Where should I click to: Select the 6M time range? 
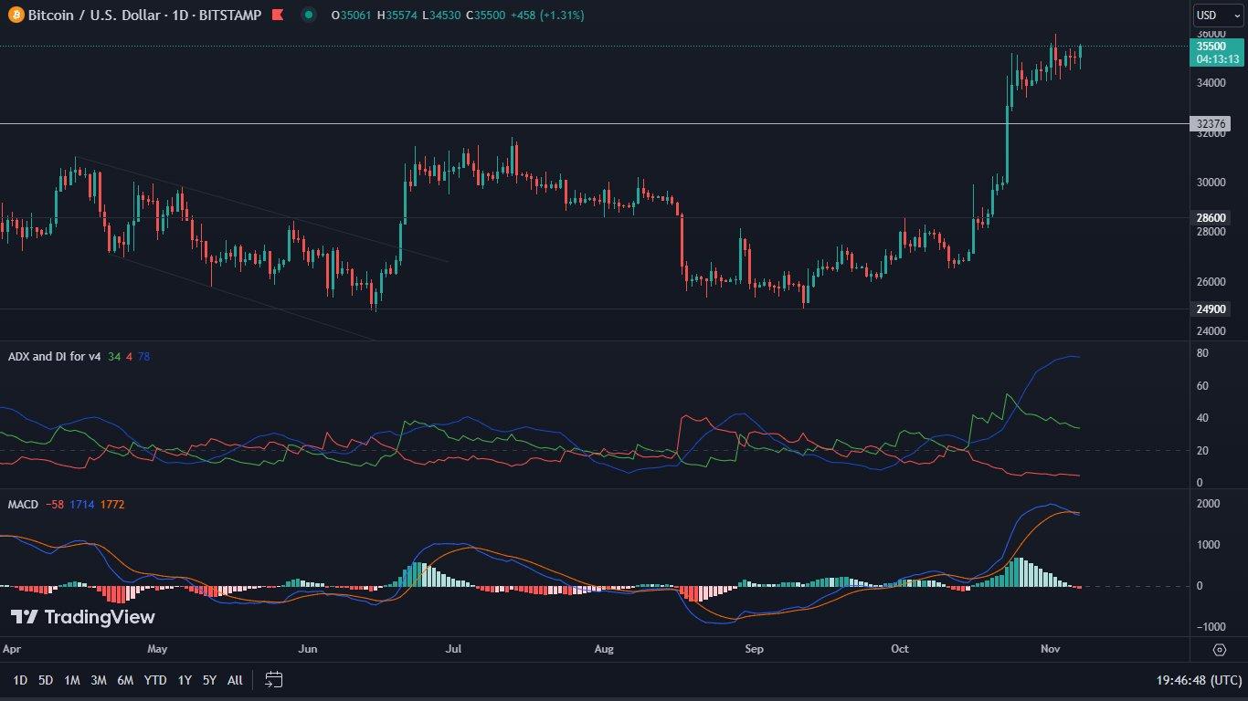[125, 680]
